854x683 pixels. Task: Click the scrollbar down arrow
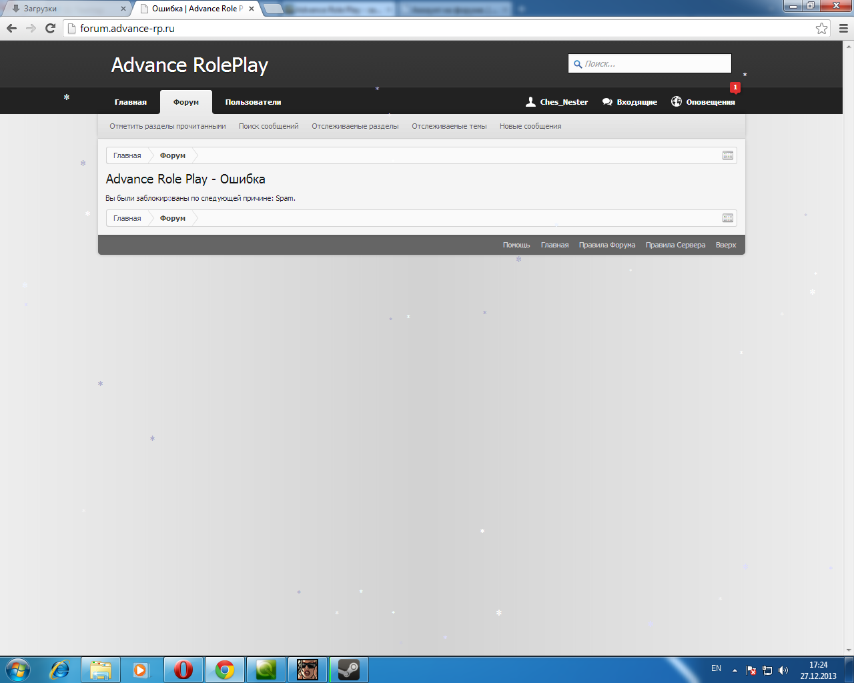[849, 650]
